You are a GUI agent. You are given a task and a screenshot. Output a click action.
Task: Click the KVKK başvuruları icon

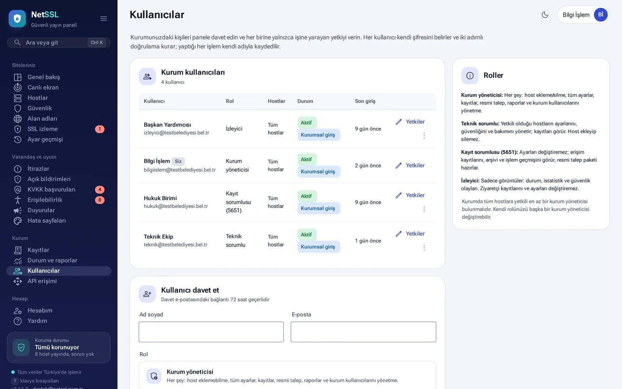click(18, 189)
